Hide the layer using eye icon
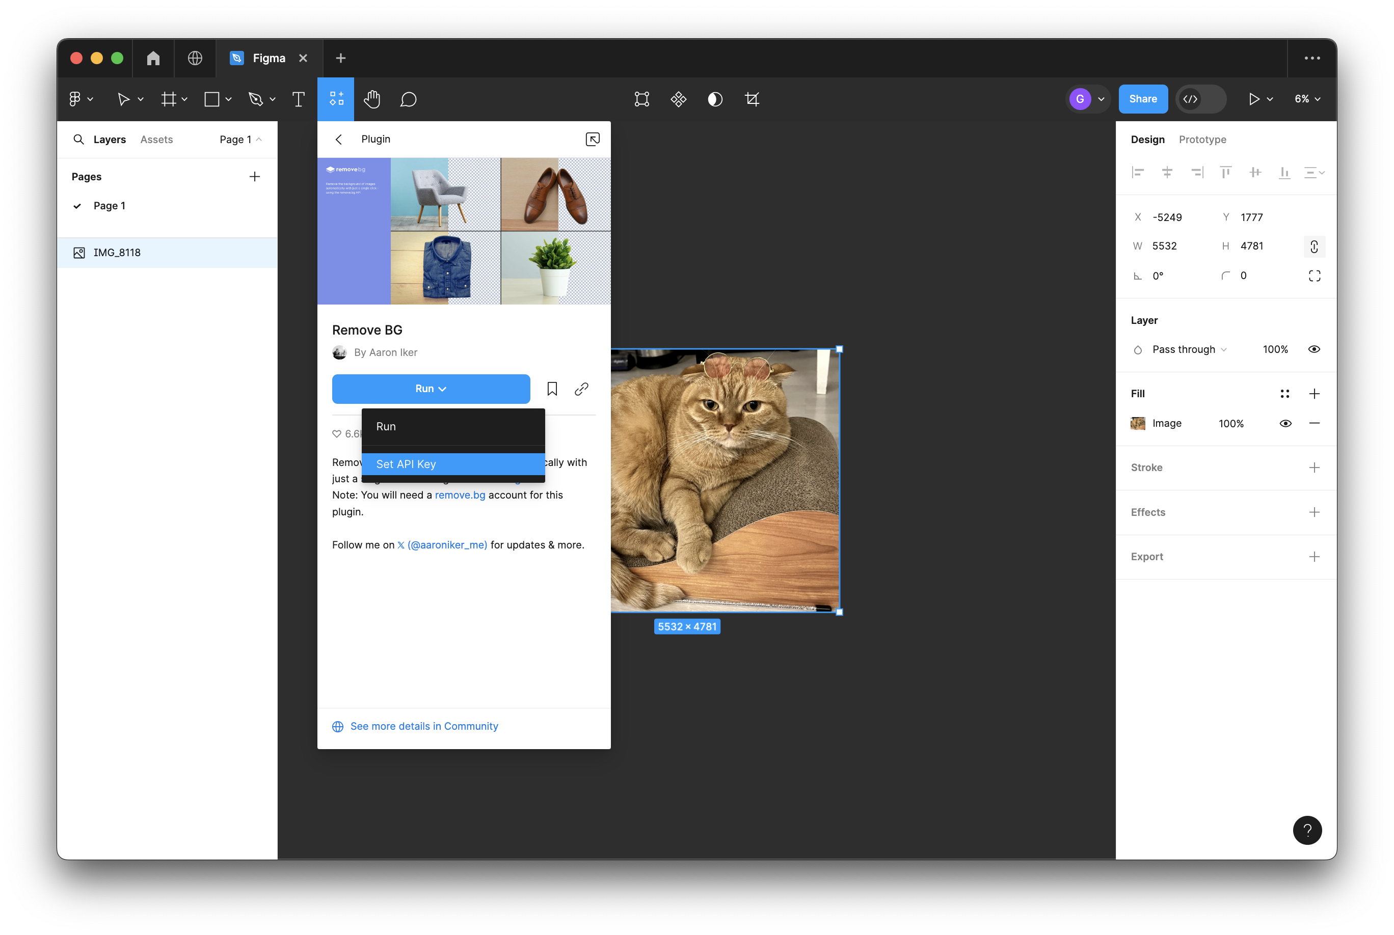Image resolution: width=1394 pixels, height=935 pixels. coord(1313,349)
